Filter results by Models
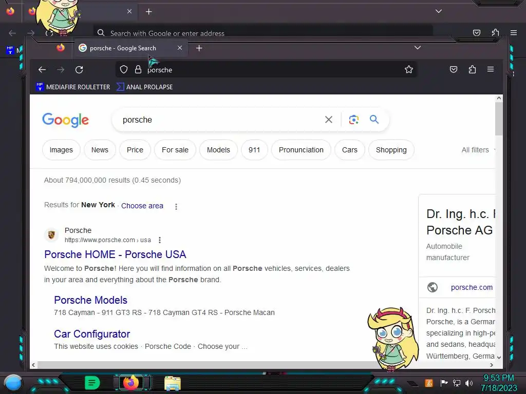 [x=218, y=150]
